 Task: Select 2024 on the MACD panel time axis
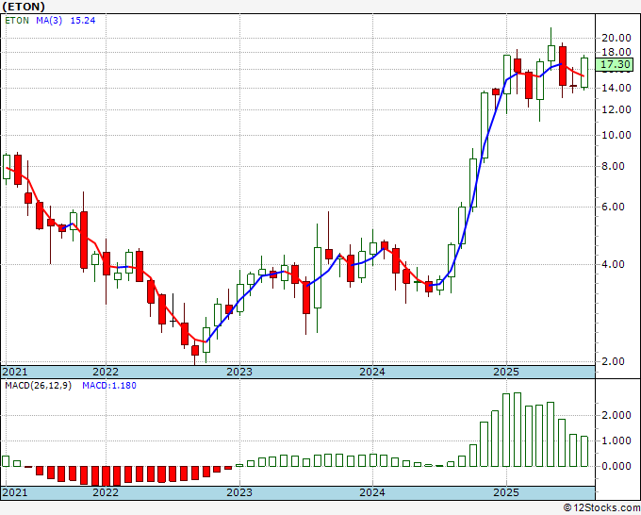coord(372,492)
